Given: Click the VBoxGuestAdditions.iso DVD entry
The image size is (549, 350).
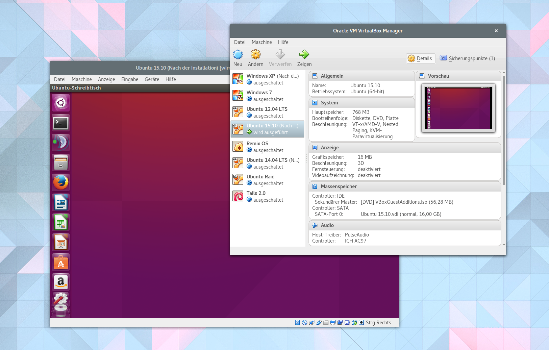Looking at the screenshot, I should click(407, 202).
